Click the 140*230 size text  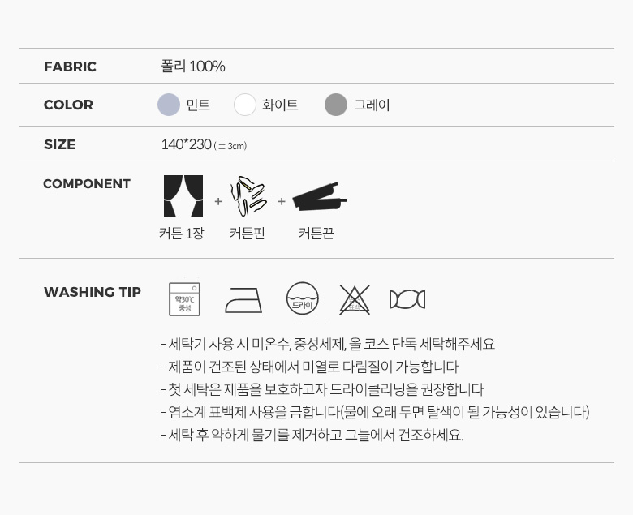[x=186, y=144]
